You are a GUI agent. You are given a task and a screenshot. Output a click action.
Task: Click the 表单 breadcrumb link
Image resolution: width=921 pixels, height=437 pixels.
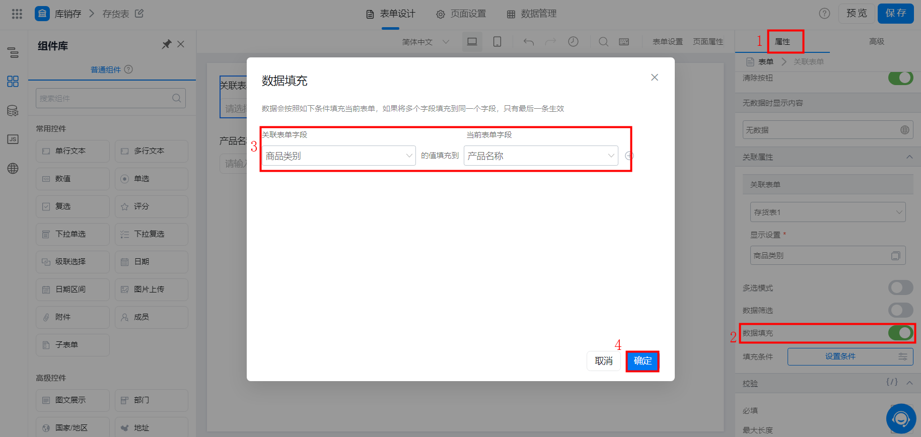pos(766,62)
